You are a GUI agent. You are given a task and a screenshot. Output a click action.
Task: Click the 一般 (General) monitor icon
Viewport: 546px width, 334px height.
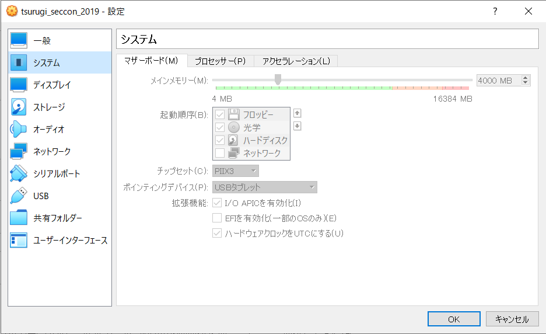(19, 40)
